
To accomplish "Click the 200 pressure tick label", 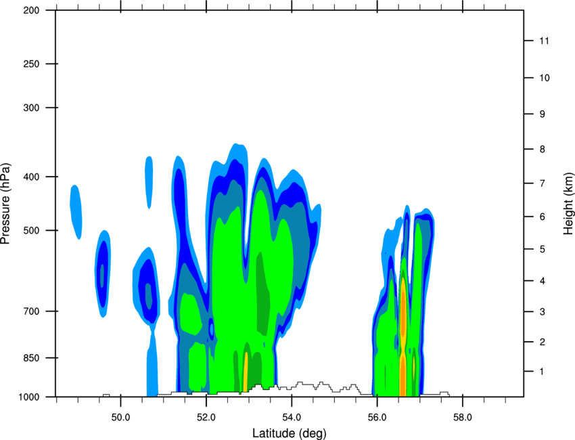I will point(31,10).
